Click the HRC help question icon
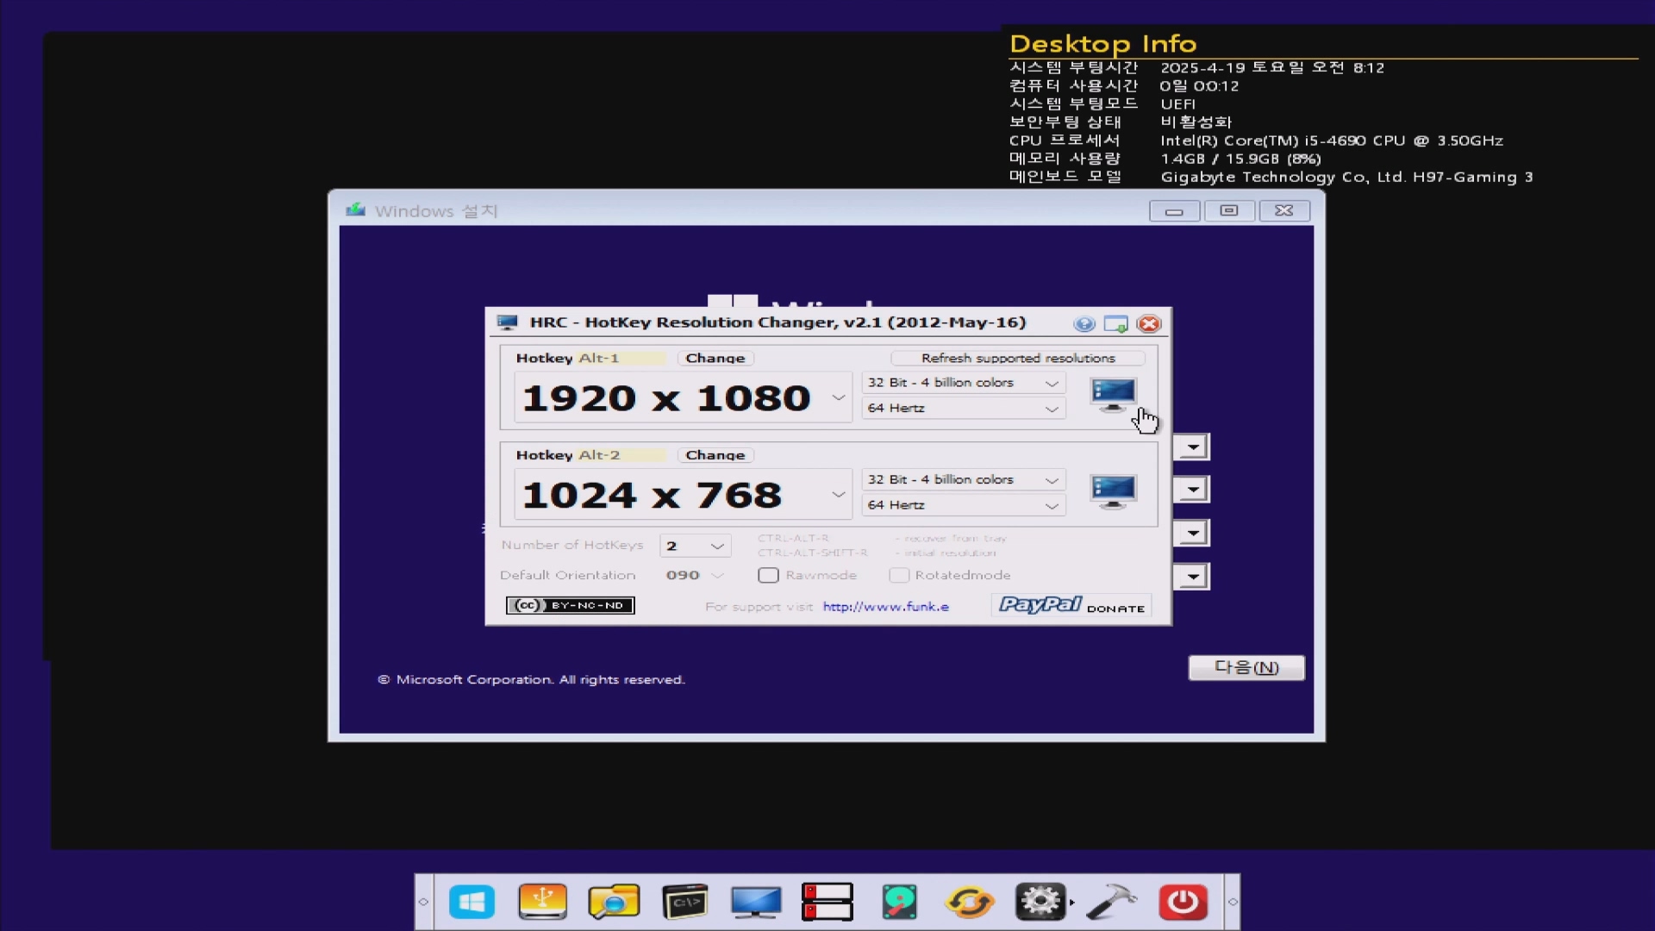The width and height of the screenshot is (1655, 931). [1084, 324]
